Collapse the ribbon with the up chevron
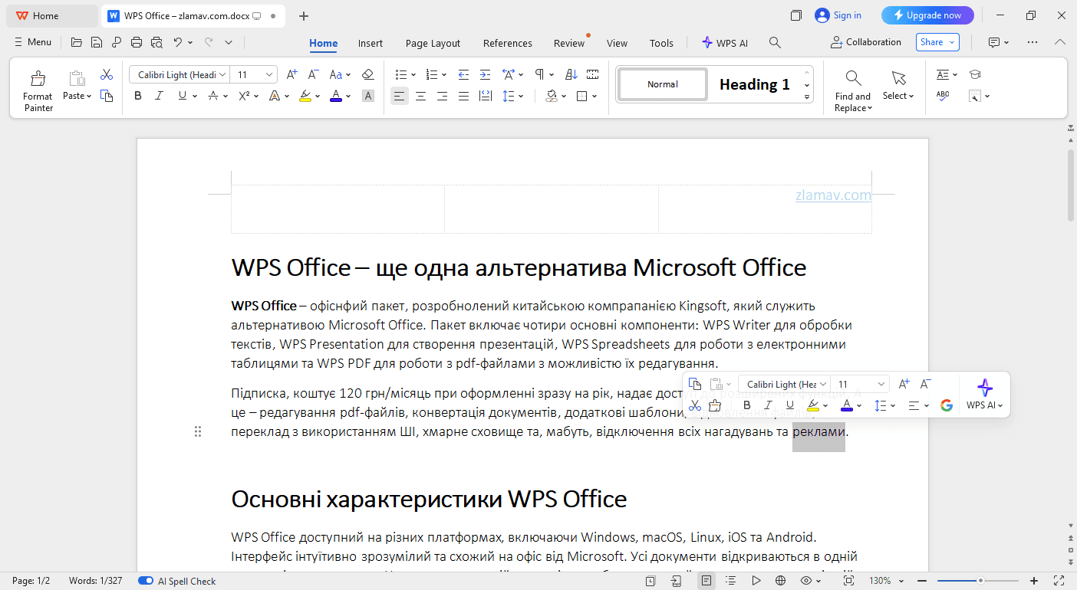Screen dimensions: 1077x590 point(1060,43)
